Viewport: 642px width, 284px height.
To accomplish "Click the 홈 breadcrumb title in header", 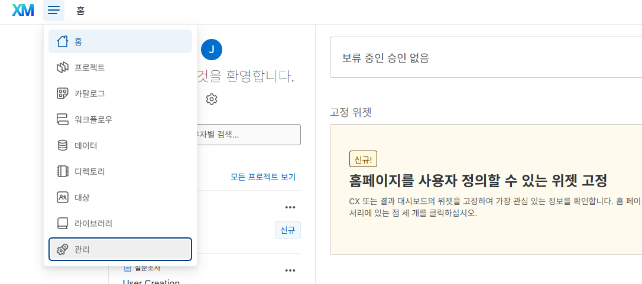I will [x=80, y=11].
